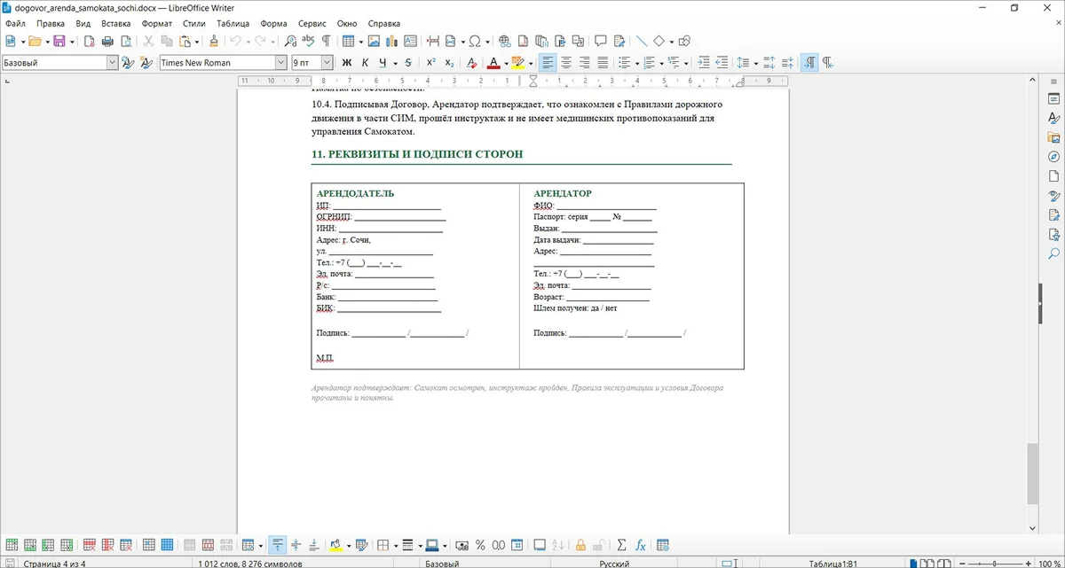
Task: Click the Superscript x² icon
Action: (x=430, y=63)
